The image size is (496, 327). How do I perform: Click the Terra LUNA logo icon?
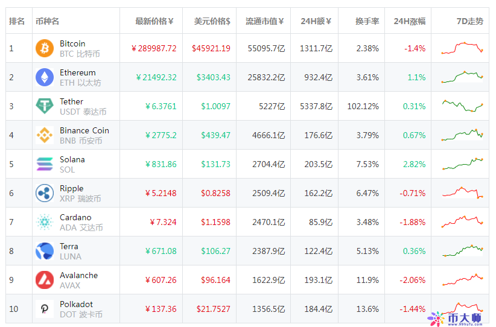click(45, 251)
